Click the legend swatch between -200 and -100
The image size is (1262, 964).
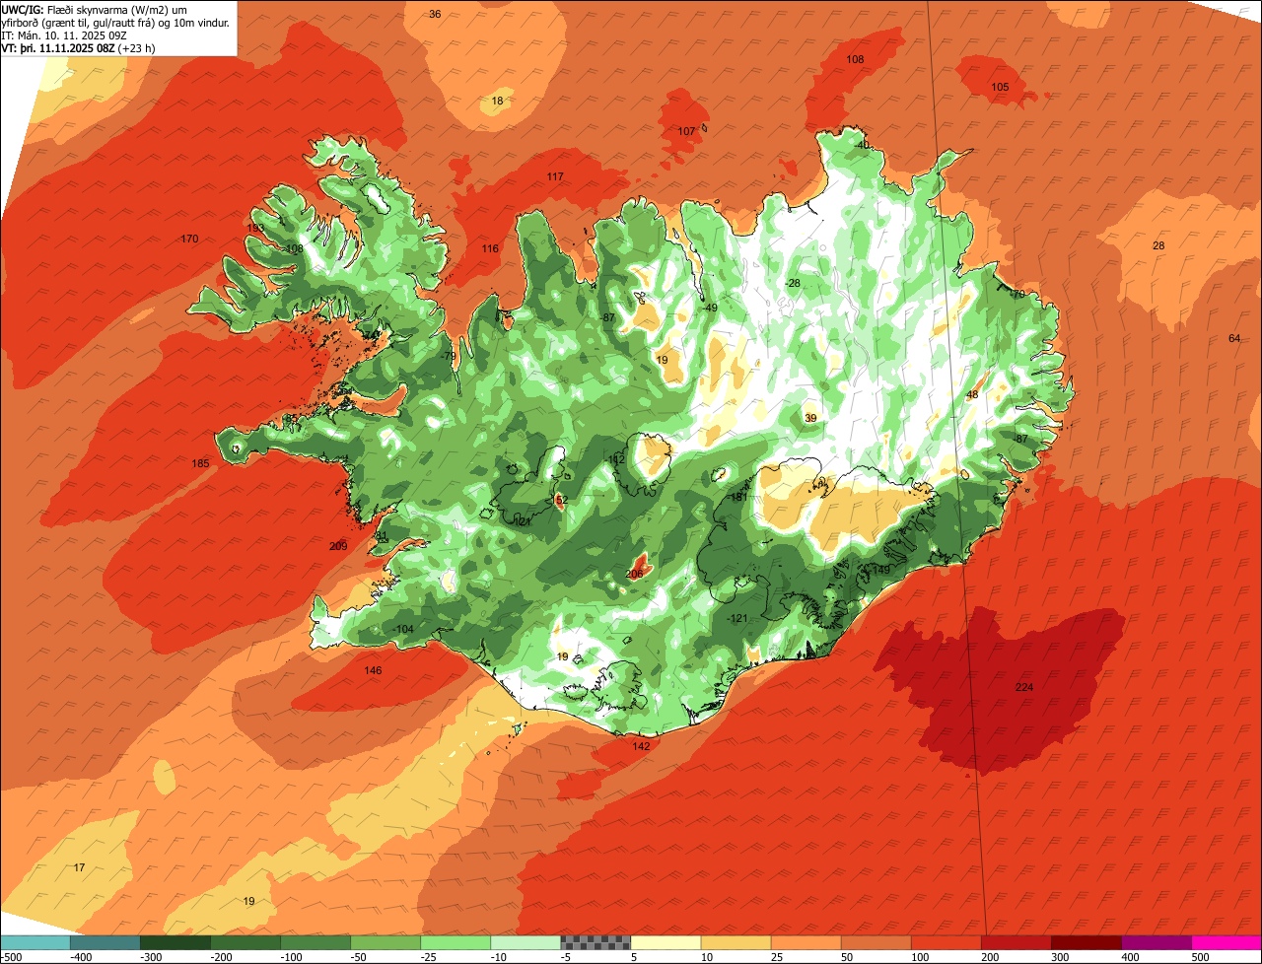click(245, 942)
